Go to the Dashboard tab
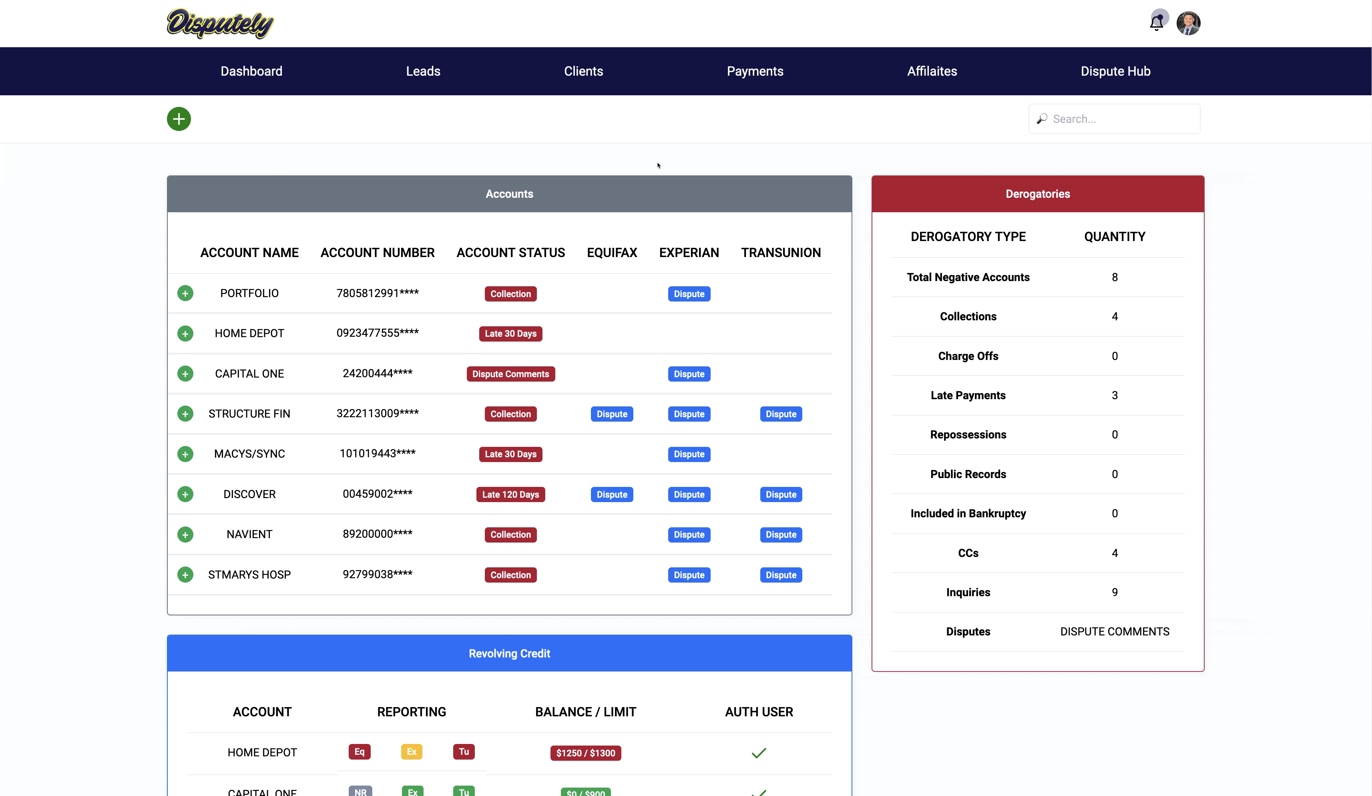 (x=251, y=71)
